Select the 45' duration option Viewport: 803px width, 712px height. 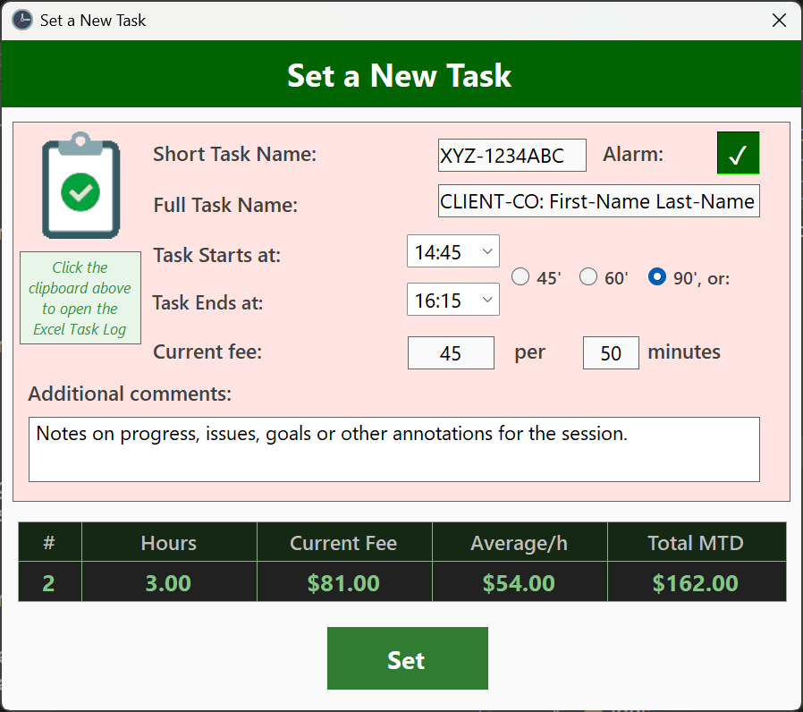pyautogui.click(x=520, y=277)
